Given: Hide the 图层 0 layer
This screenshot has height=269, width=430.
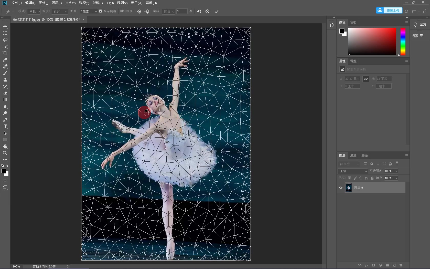Looking at the screenshot, I should pyautogui.click(x=340, y=188).
